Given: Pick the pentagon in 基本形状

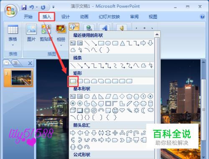Looking at the screenshot, I should [x=129, y=97].
